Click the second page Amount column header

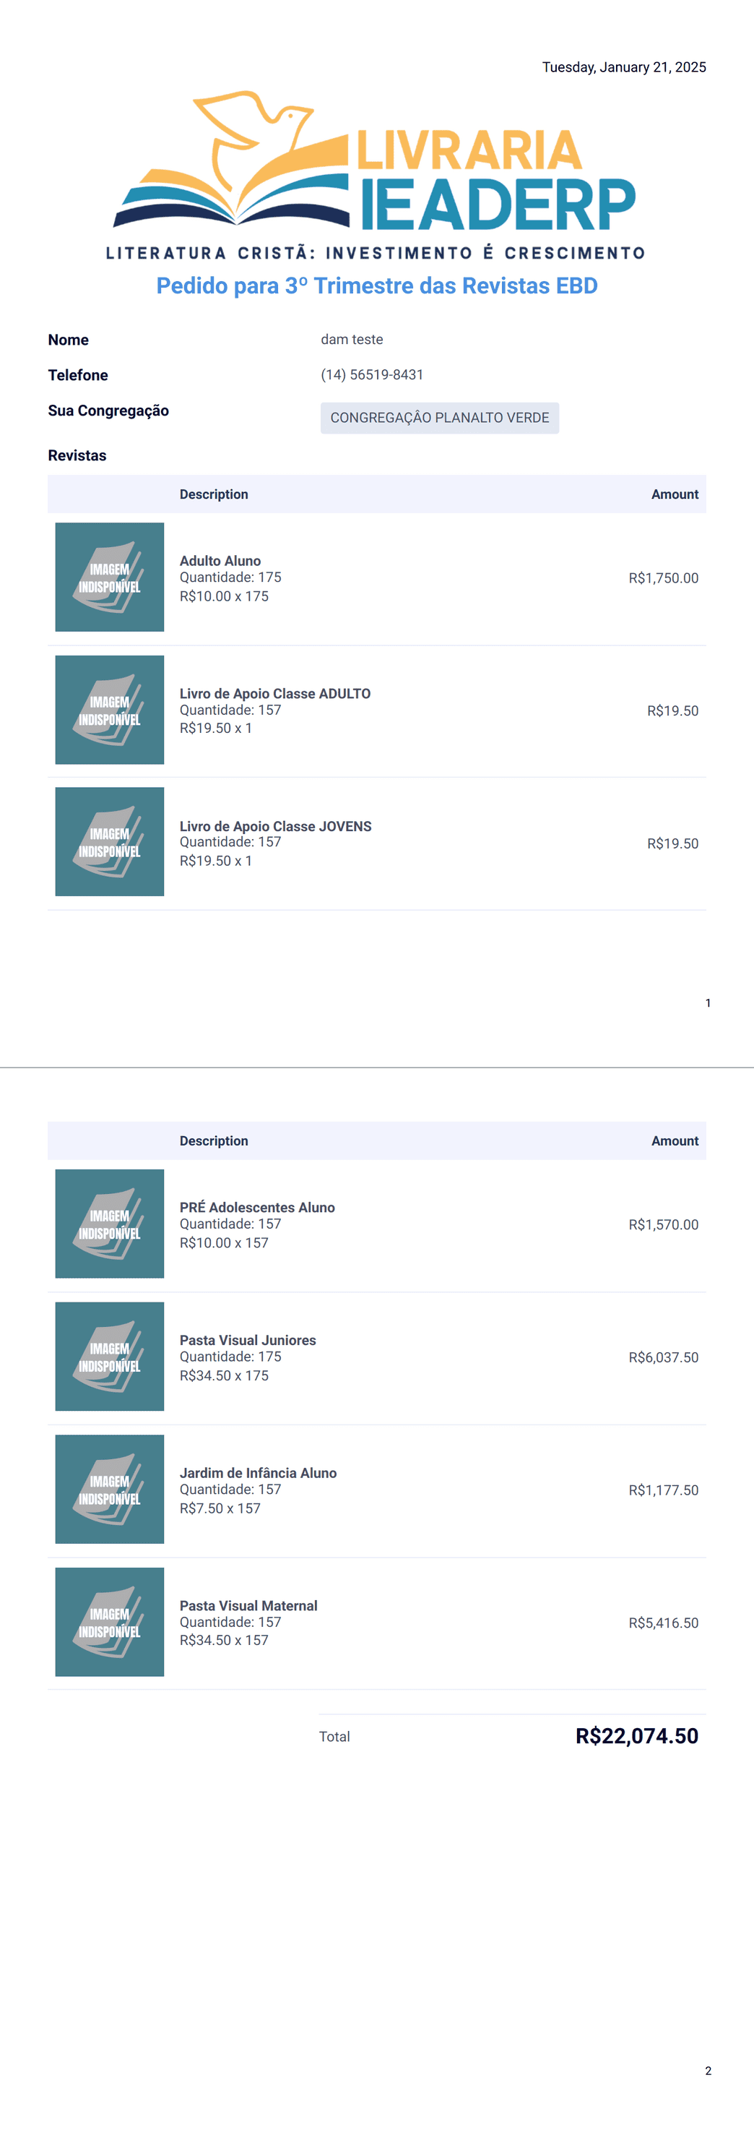pos(675,1141)
